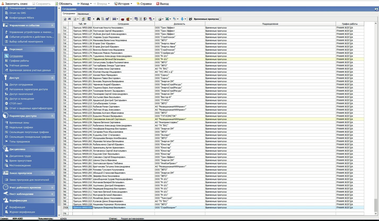Collapse the Управление и события panel
Screen dimensions: 379x221
52,25
